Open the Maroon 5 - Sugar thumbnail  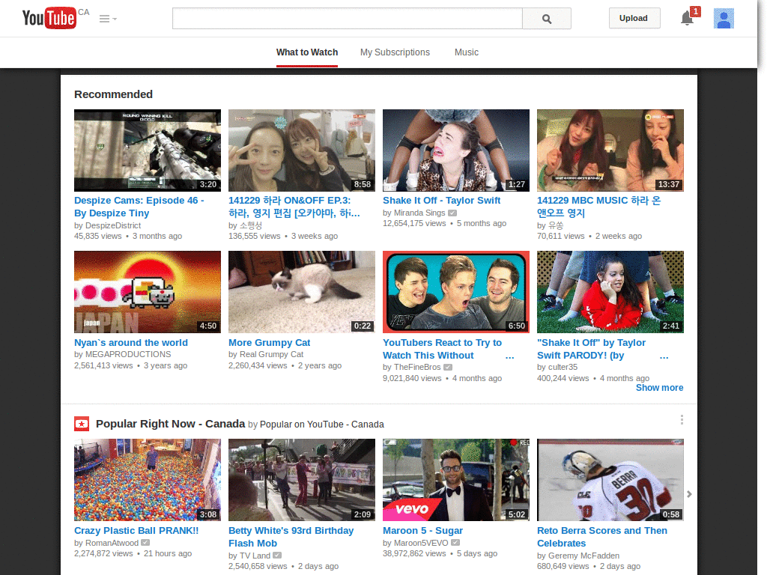click(456, 480)
